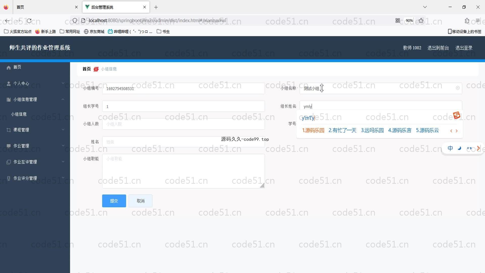
Task: Click the 小组名称 input field
Action: coord(381,88)
